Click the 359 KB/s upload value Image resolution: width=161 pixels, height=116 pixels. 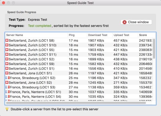pyautogui.click(x=120, y=87)
